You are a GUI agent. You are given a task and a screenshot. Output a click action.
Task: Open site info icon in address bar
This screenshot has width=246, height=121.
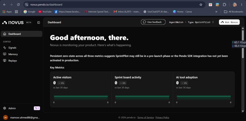tap(27, 5)
